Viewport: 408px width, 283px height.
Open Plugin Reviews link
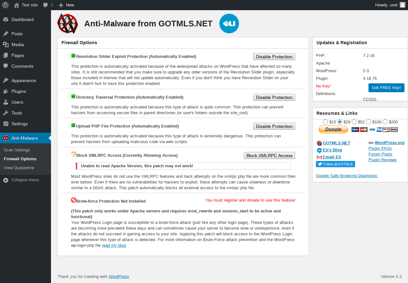(x=382, y=160)
